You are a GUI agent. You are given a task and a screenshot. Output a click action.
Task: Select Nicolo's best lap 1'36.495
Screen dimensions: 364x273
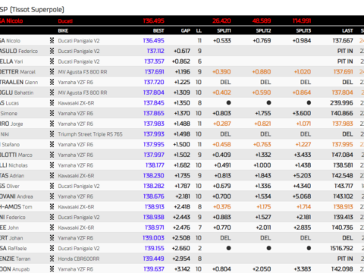click(x=153, y=40)
